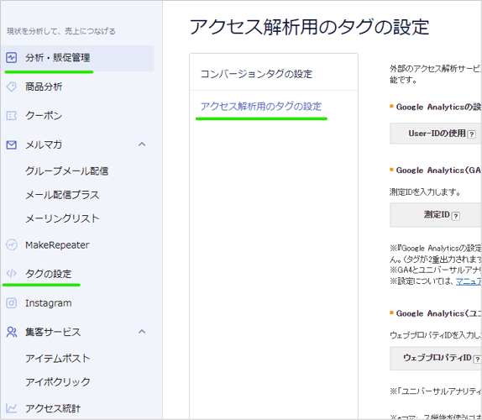Viewport: 482px width, 420px height.
Task: Open 集客サービス menu item
Action: tap(53, 332)
